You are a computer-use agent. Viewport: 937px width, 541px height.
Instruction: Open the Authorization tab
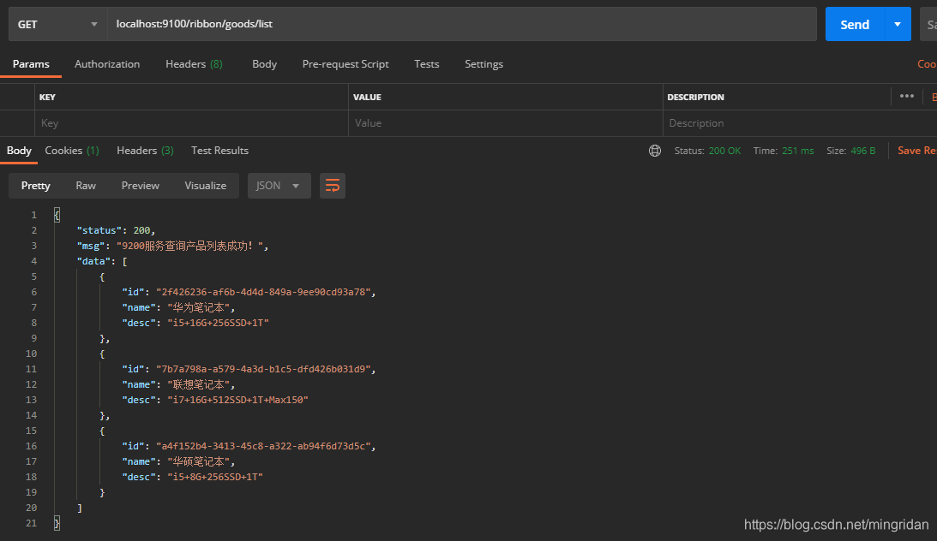[x=107, y=64]
